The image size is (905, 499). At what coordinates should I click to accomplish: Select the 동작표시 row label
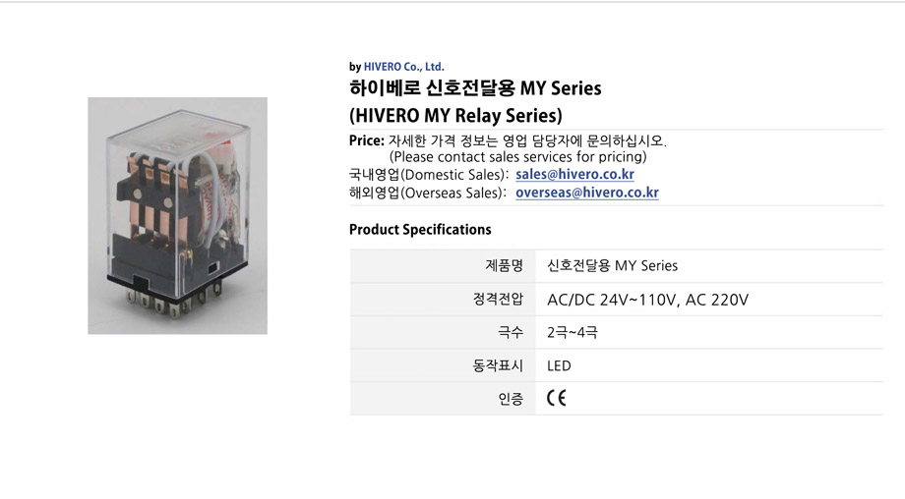point(498,365)
